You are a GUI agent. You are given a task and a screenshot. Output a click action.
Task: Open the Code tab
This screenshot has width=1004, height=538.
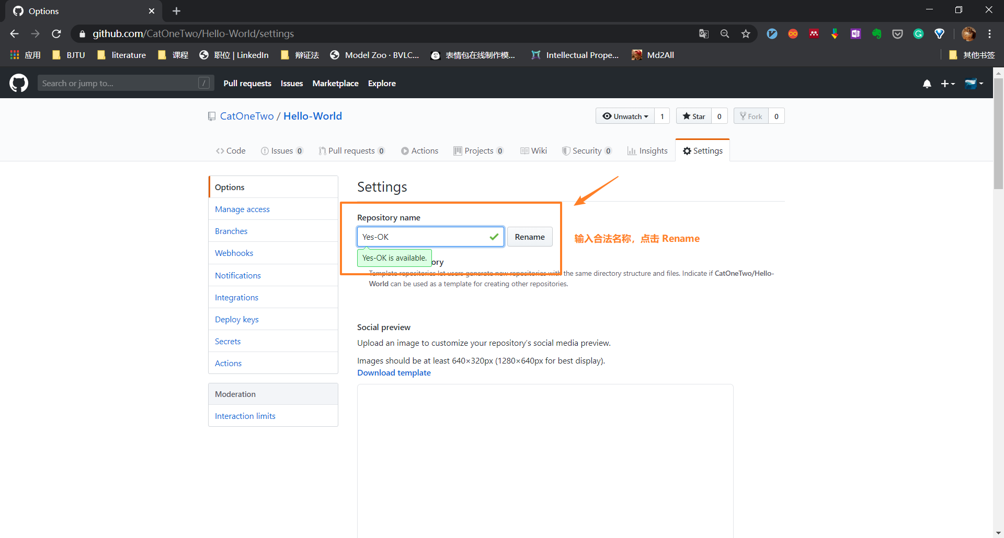tap(231, 151)
